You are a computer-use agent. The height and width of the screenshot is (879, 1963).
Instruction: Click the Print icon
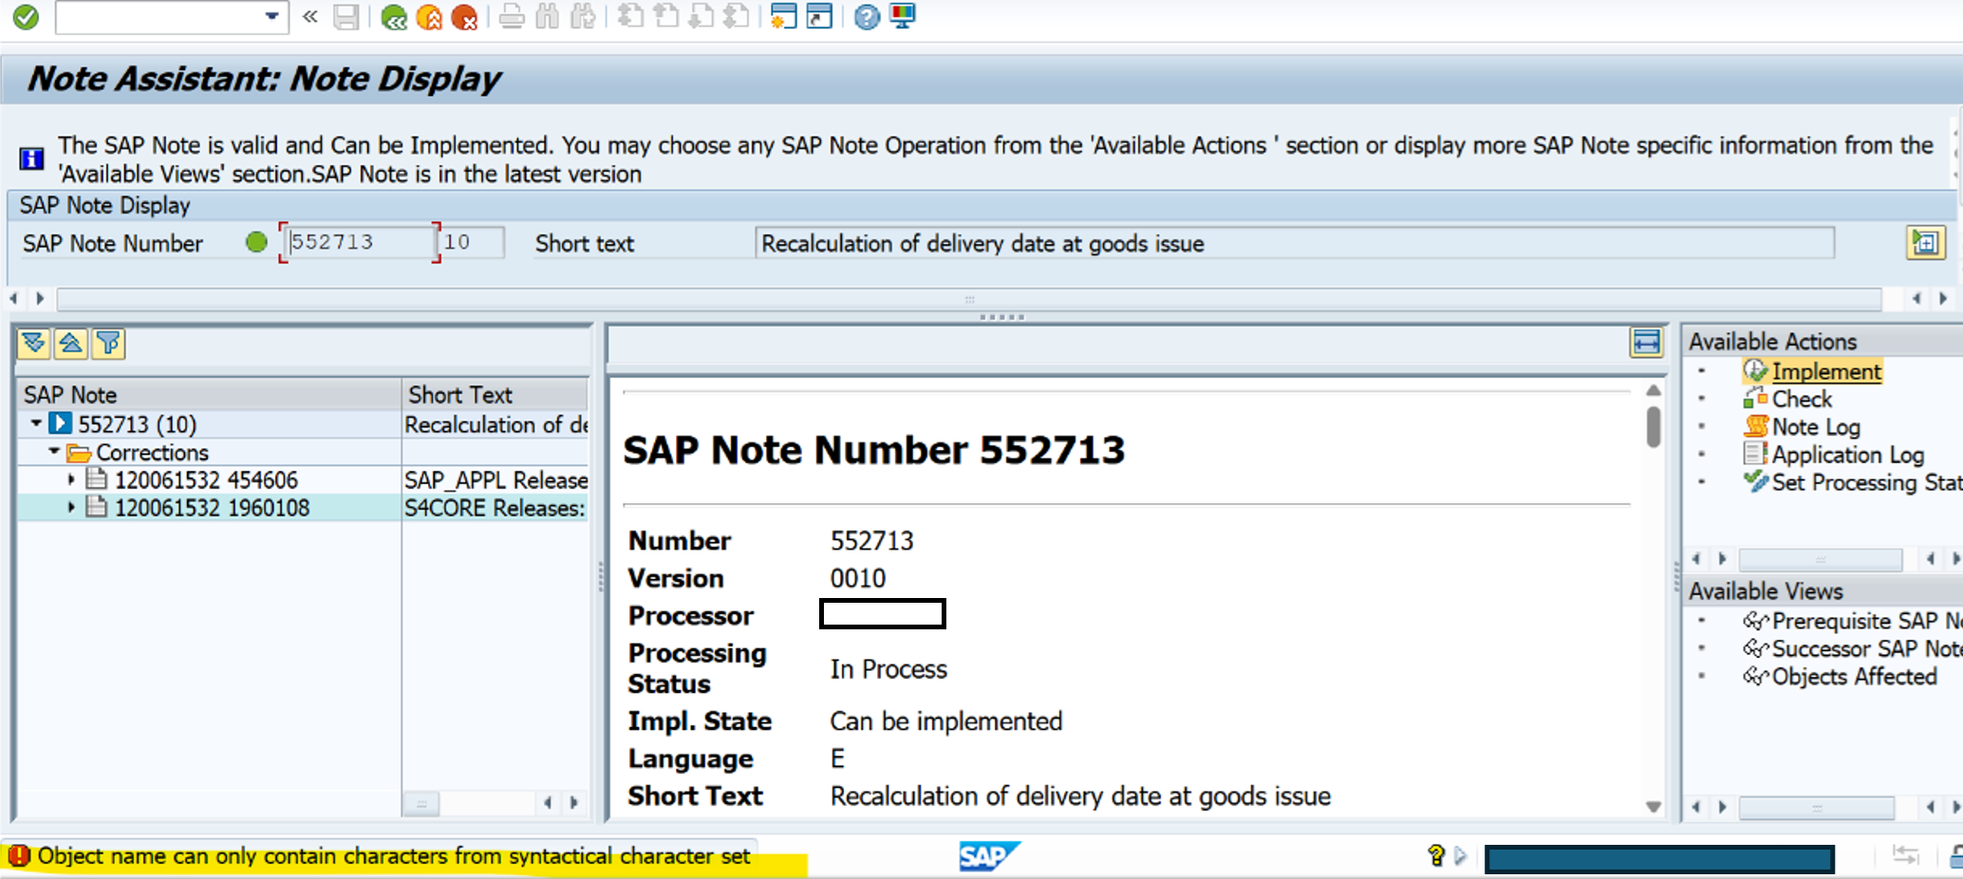pyautogui.click(x=512, y=17)
